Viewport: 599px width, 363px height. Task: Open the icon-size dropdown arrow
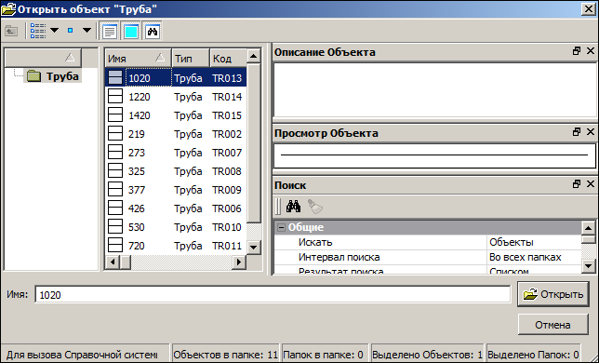(87, 30)
